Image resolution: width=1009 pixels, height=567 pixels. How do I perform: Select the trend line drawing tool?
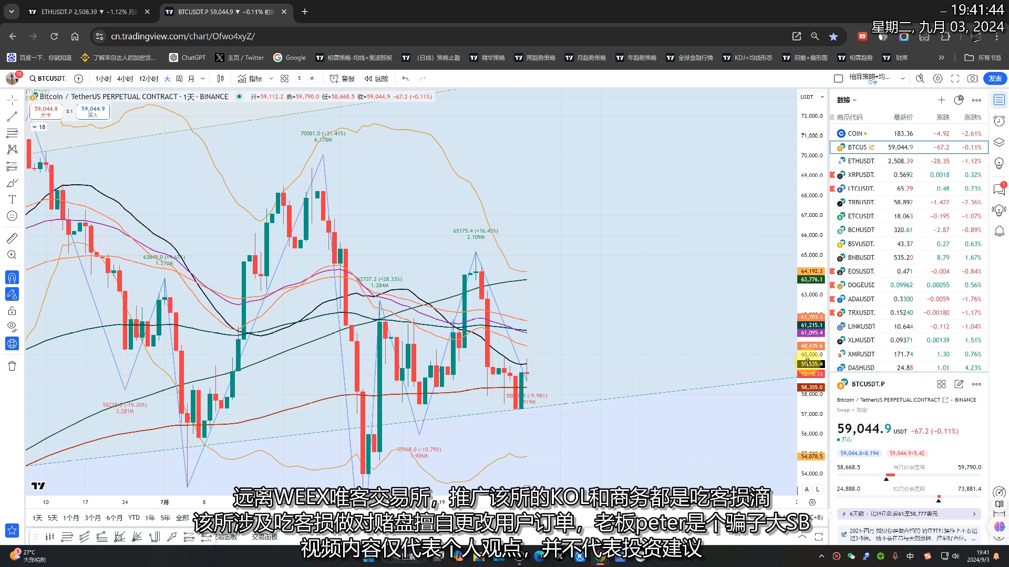click(x=12, y=117)
